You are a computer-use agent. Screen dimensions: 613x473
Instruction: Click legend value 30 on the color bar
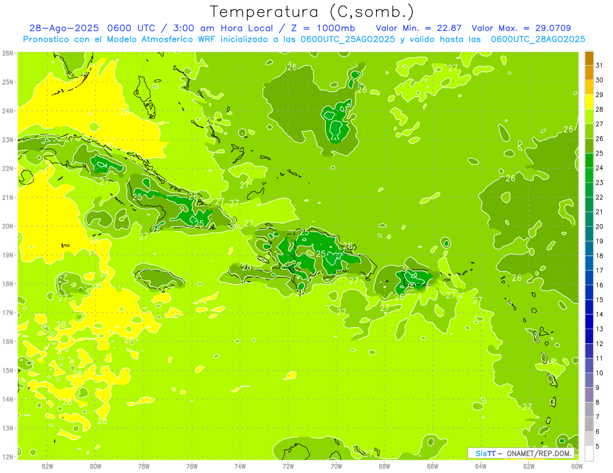point(599,80)
